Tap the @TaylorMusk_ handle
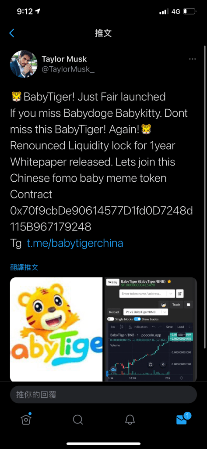207x449 pixels. coord(68,70)
